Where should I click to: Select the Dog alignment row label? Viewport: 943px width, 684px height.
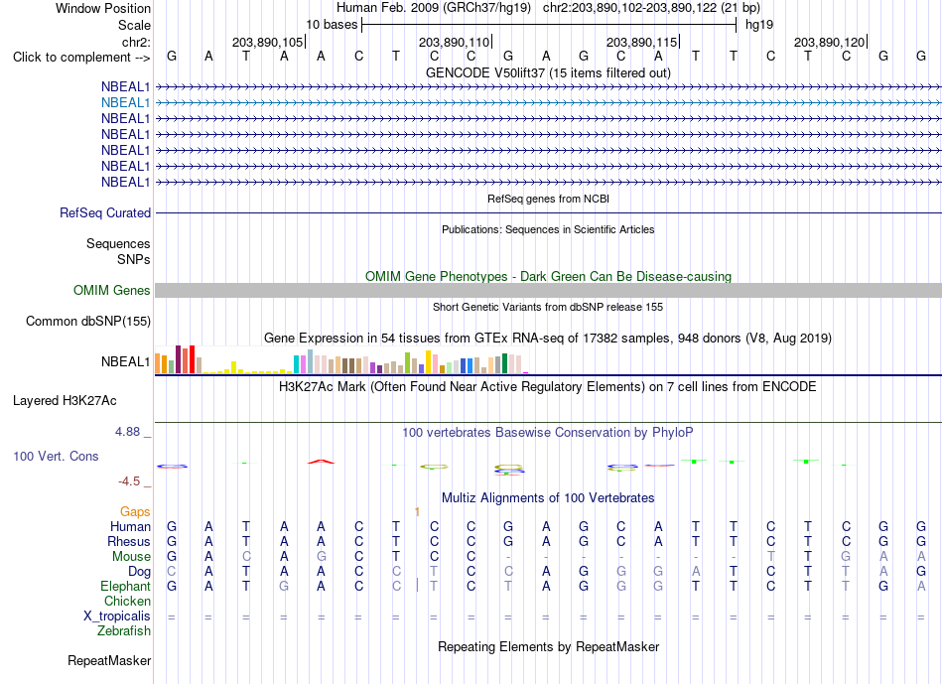tap(139, 572)
